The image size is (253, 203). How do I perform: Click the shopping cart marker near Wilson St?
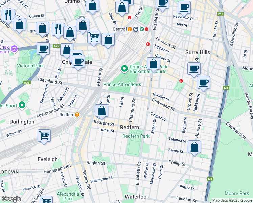point(44,136)
